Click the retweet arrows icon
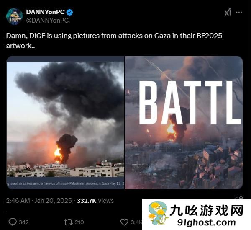251x230 pixels. pos(68,222)
